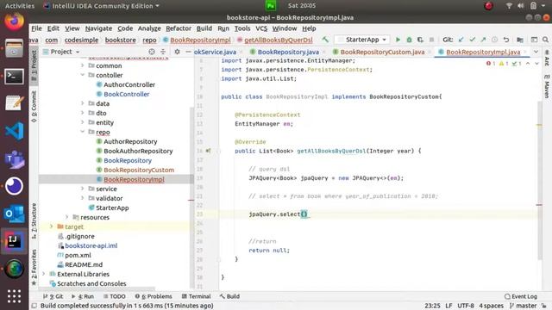Select BookController in project tree
This screenshot has height=310, width=552.
(x=127, y=94)
